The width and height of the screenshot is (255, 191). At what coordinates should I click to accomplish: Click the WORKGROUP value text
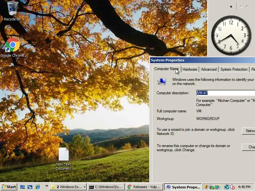pyautogui.click(x=208, y=119)
